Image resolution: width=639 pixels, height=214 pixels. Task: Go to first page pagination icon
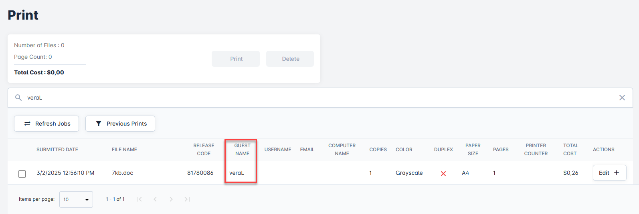click(139, 199)
